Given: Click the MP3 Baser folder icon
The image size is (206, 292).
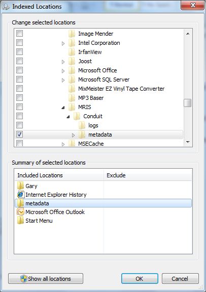Looking at the screenshot, I should coord(72,97).
